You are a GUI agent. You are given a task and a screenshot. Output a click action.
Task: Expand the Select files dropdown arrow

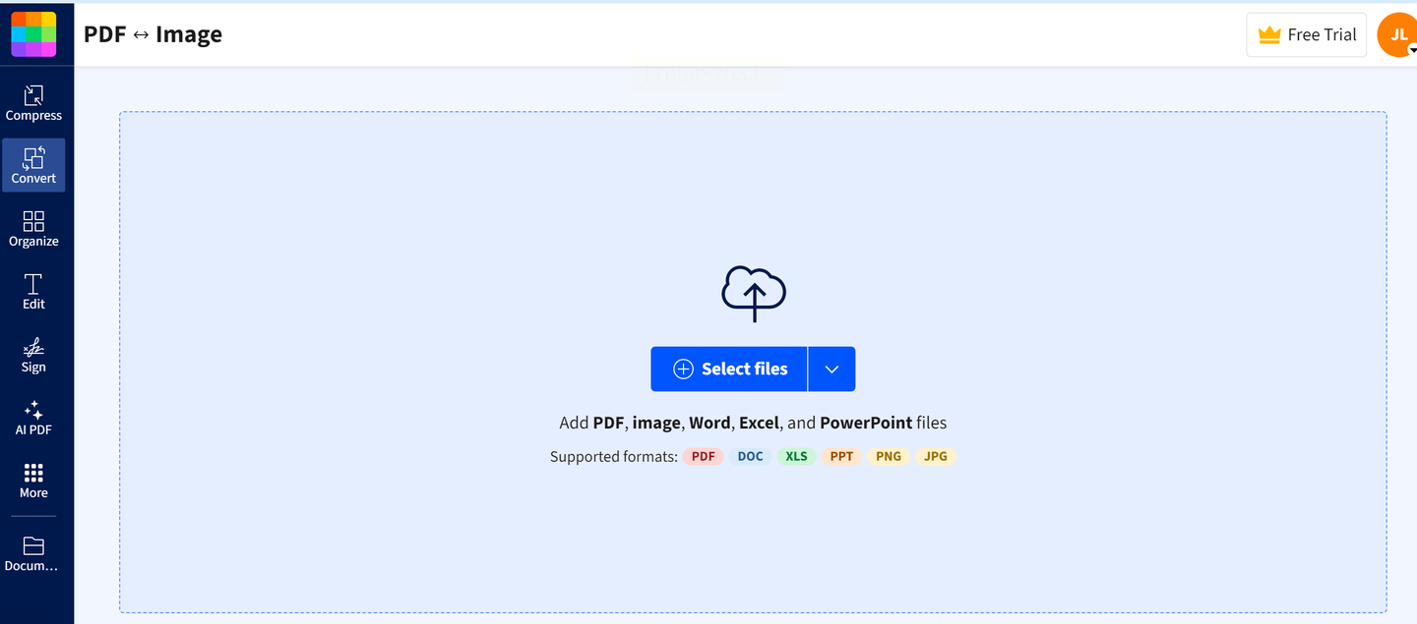coord(832,369)
